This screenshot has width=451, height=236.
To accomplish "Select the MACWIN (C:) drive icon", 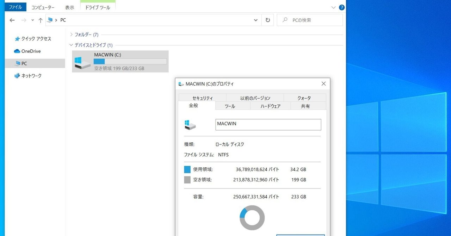I will click(83, 62).
